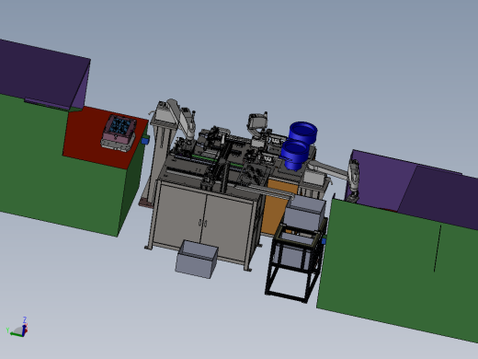The height and width of the screenshot is (359, 478).
Task: Select the grey bin atop the black cart
Action: point(304,213)
